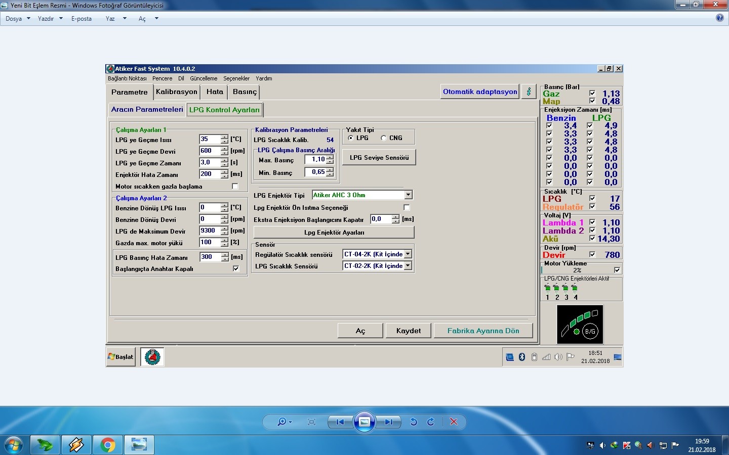729x455 pixels.
Task: Uncheck Başlangıçta Anahtar Kapalı
Action: tap(236, 268)
